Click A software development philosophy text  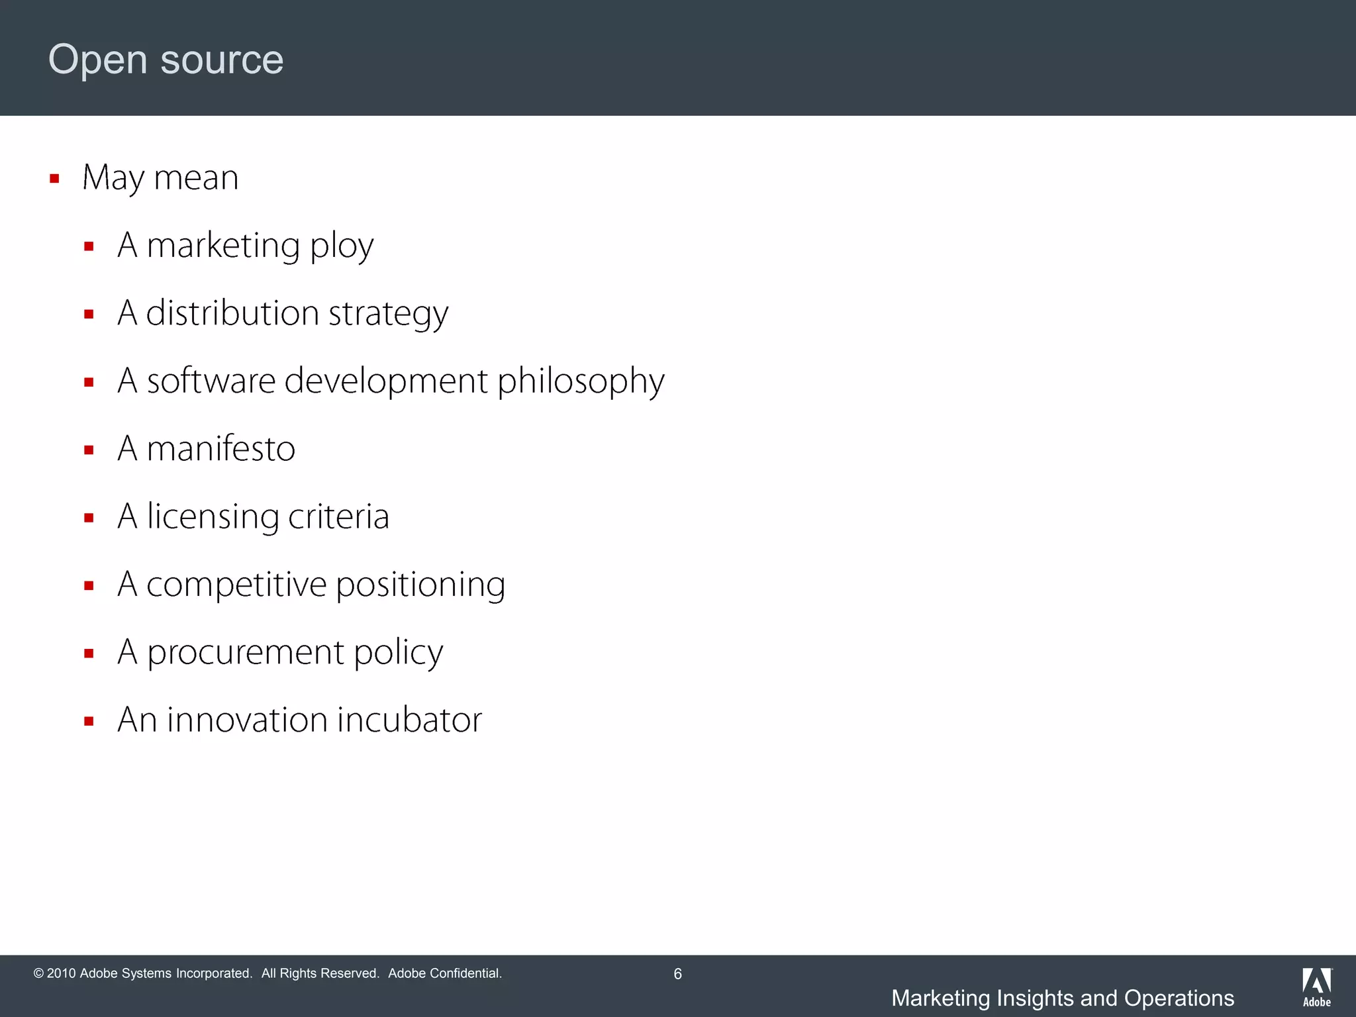click(x=391, y=381)
